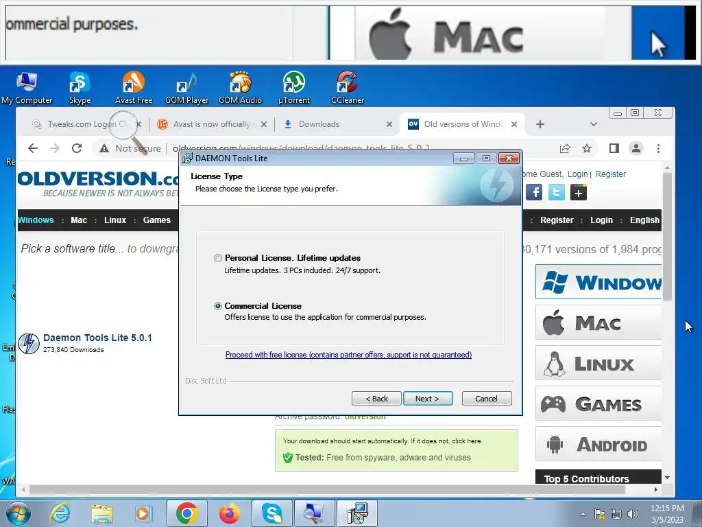Go Back in the DAEMON Tools installer
Screen dimensions: 702x527
376,399
